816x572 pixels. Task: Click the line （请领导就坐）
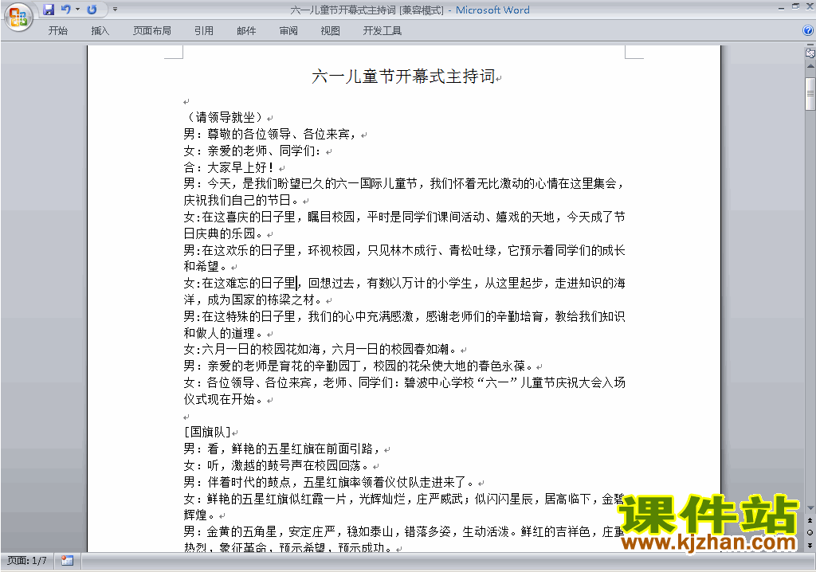coord(226,117)
